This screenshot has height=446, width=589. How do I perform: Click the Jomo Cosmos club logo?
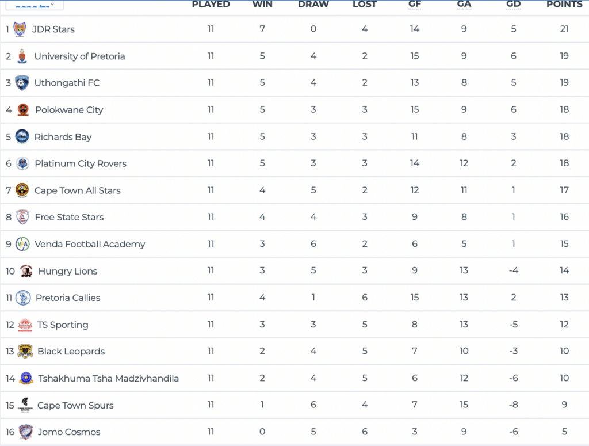(25, 432)
